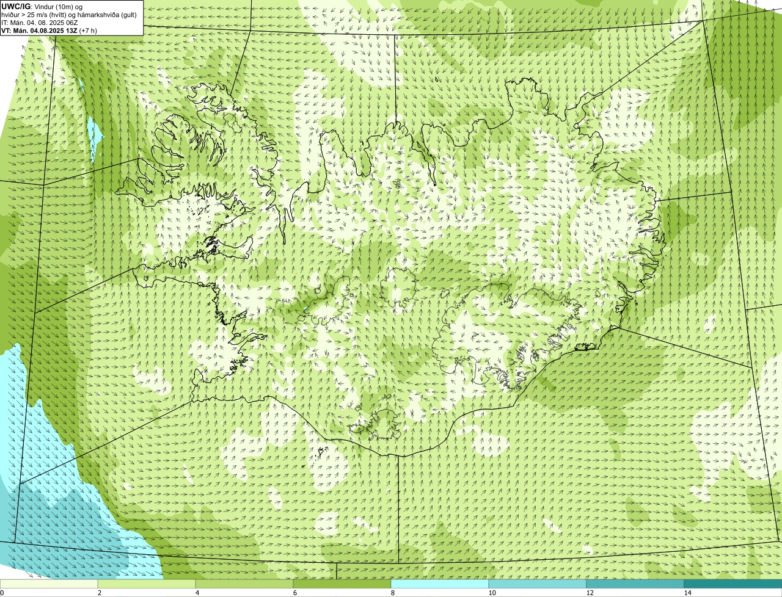Click the legend scale label '6'
This screenshot has width=782, height=597.
tap(294, 593)
